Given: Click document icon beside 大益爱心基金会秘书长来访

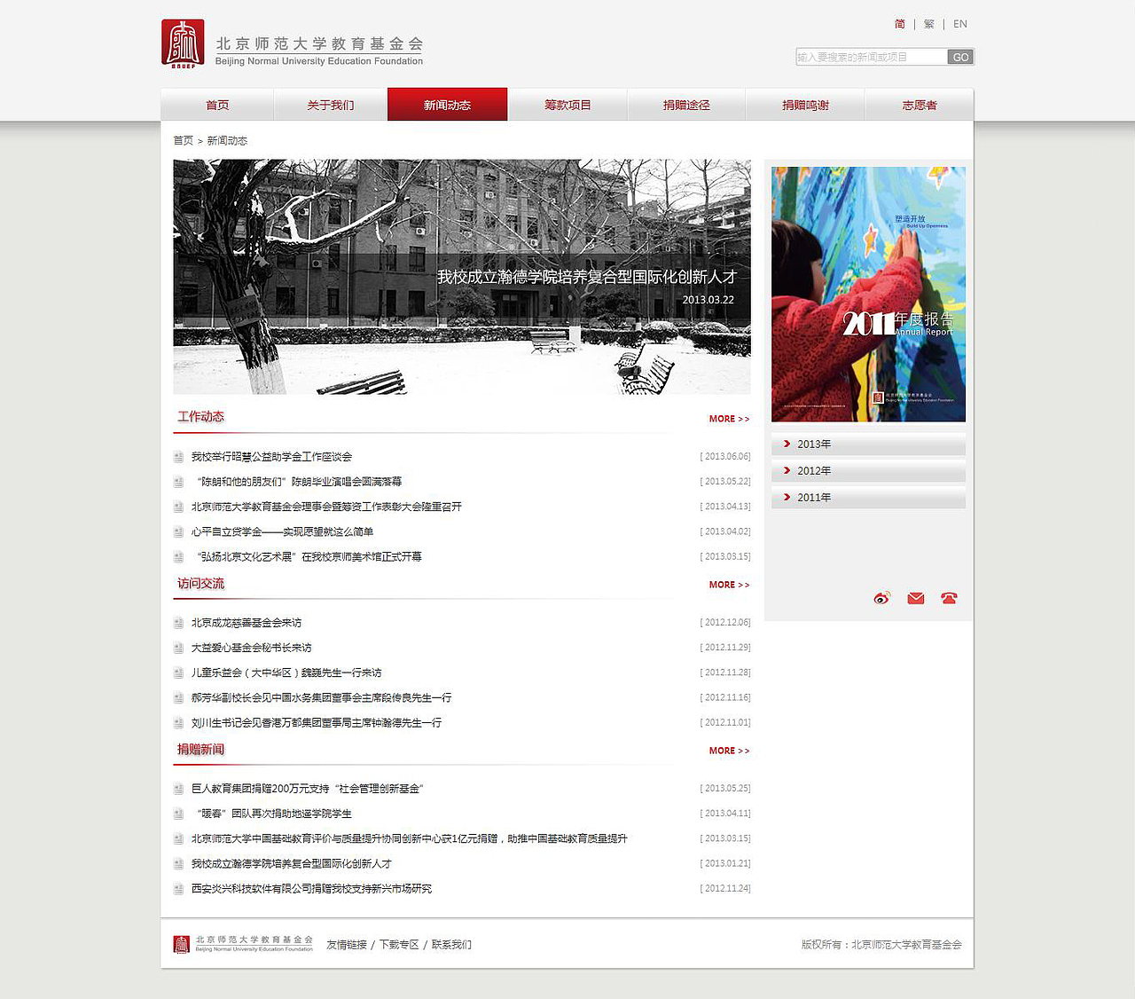Looking at the screenshot, I should pos(178,648).
